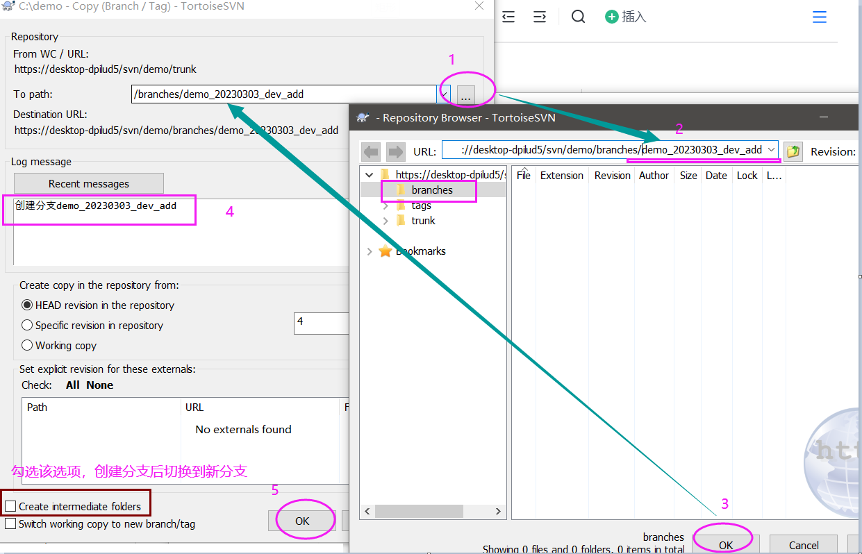862x554 pixels.
Task: Click the URL column header in externals list
Action: point(260,408)
